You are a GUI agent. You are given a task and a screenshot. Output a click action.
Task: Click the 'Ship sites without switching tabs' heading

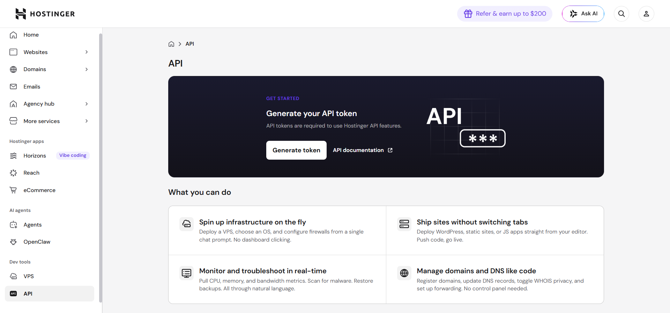pyautogui.click(x=472, y=222)
